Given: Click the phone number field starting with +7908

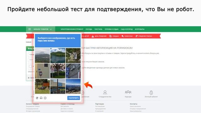Looking at the screenshot, I should pyautogui.click(x=31, y=55).
